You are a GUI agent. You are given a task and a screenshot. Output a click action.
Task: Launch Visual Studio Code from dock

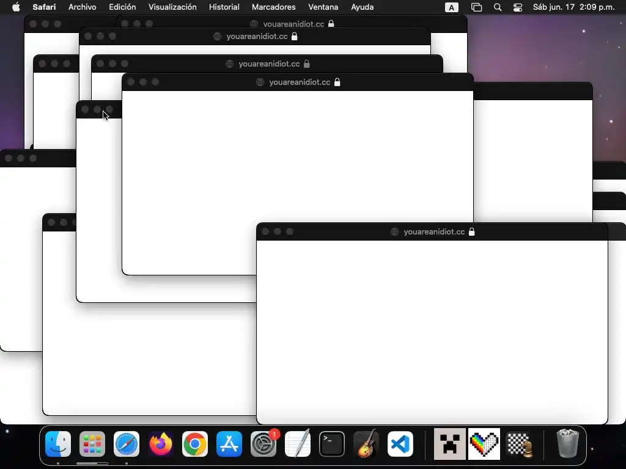click(x=400, y=443)
